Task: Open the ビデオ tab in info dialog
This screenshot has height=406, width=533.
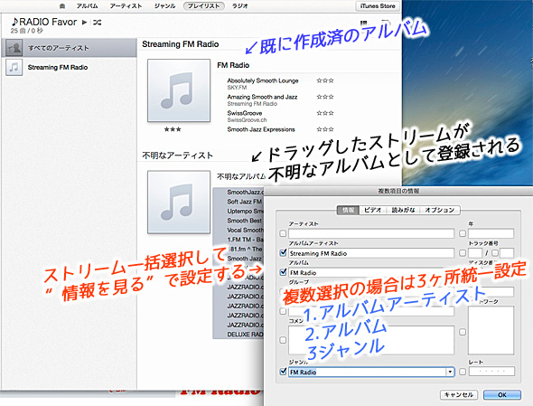Action: pos(372,210)
